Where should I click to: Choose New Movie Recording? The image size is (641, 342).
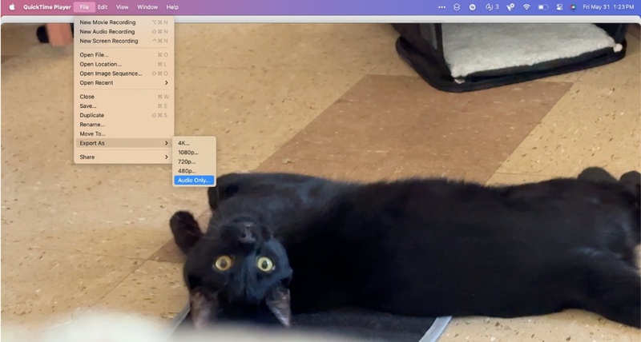123,22
